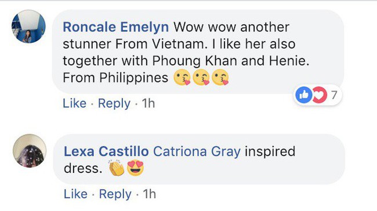This screenshot has width=377, height=211.
Task: Click the 1h timestamp under Roncale's comment
Action: click(x=148, y=103)
